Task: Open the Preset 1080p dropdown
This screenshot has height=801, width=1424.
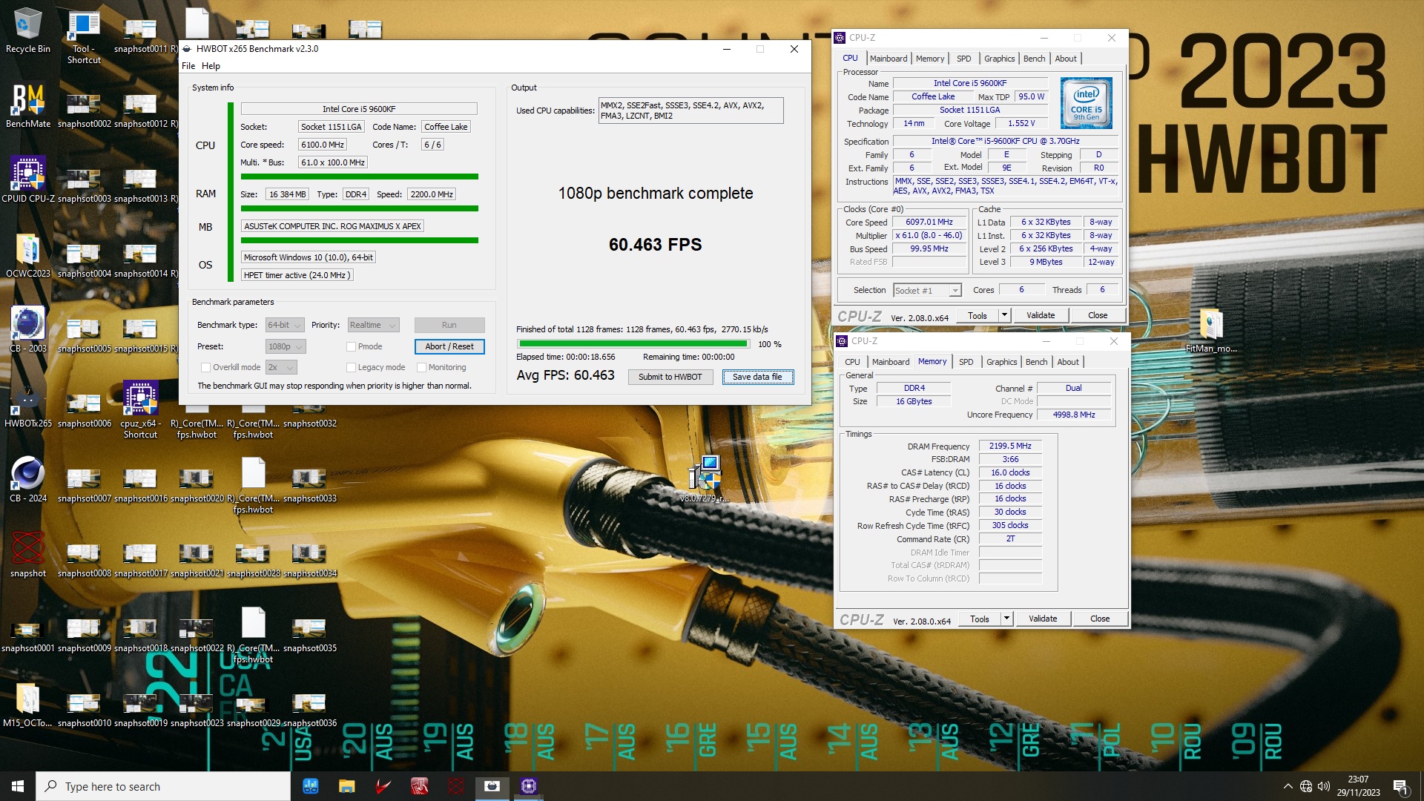Action: click(x=286, y=346)
